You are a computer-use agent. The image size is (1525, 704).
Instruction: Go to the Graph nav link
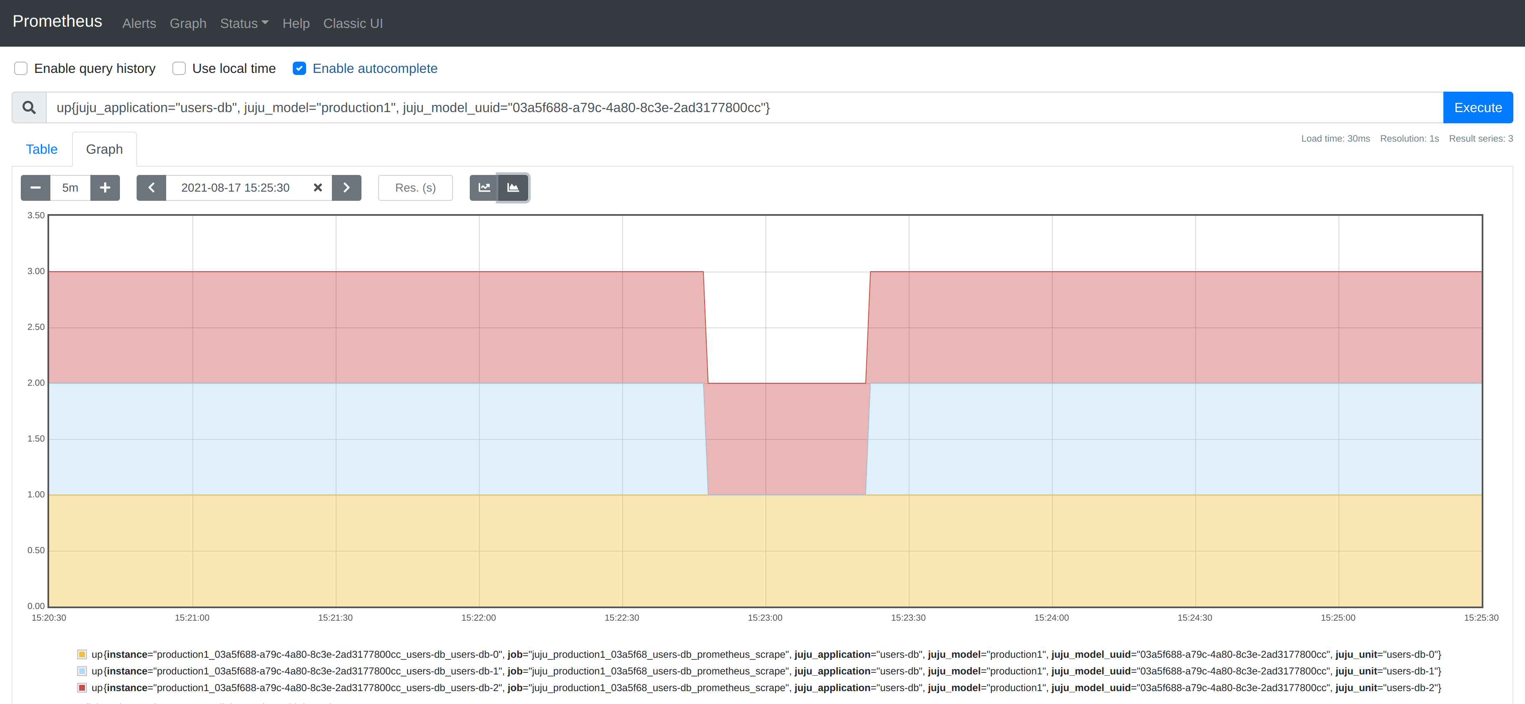[188, 23]
